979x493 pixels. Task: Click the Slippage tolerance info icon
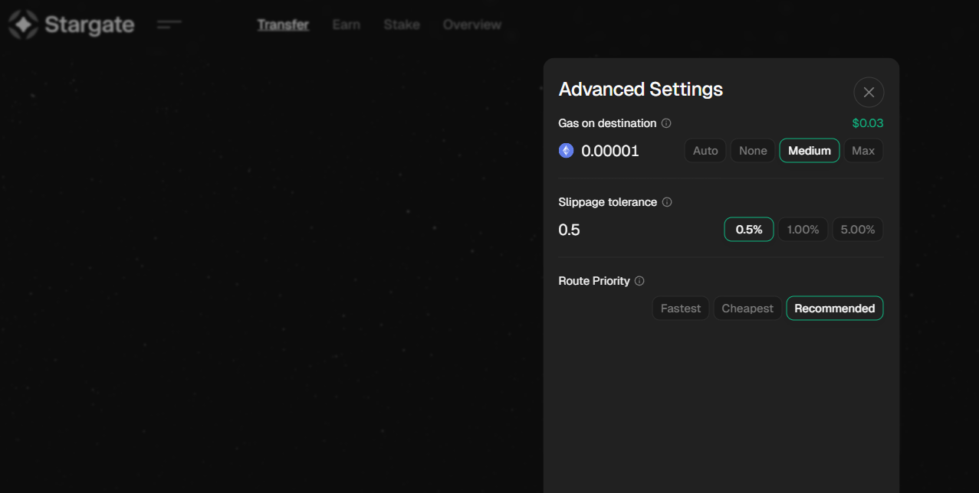tap(667, 202)
